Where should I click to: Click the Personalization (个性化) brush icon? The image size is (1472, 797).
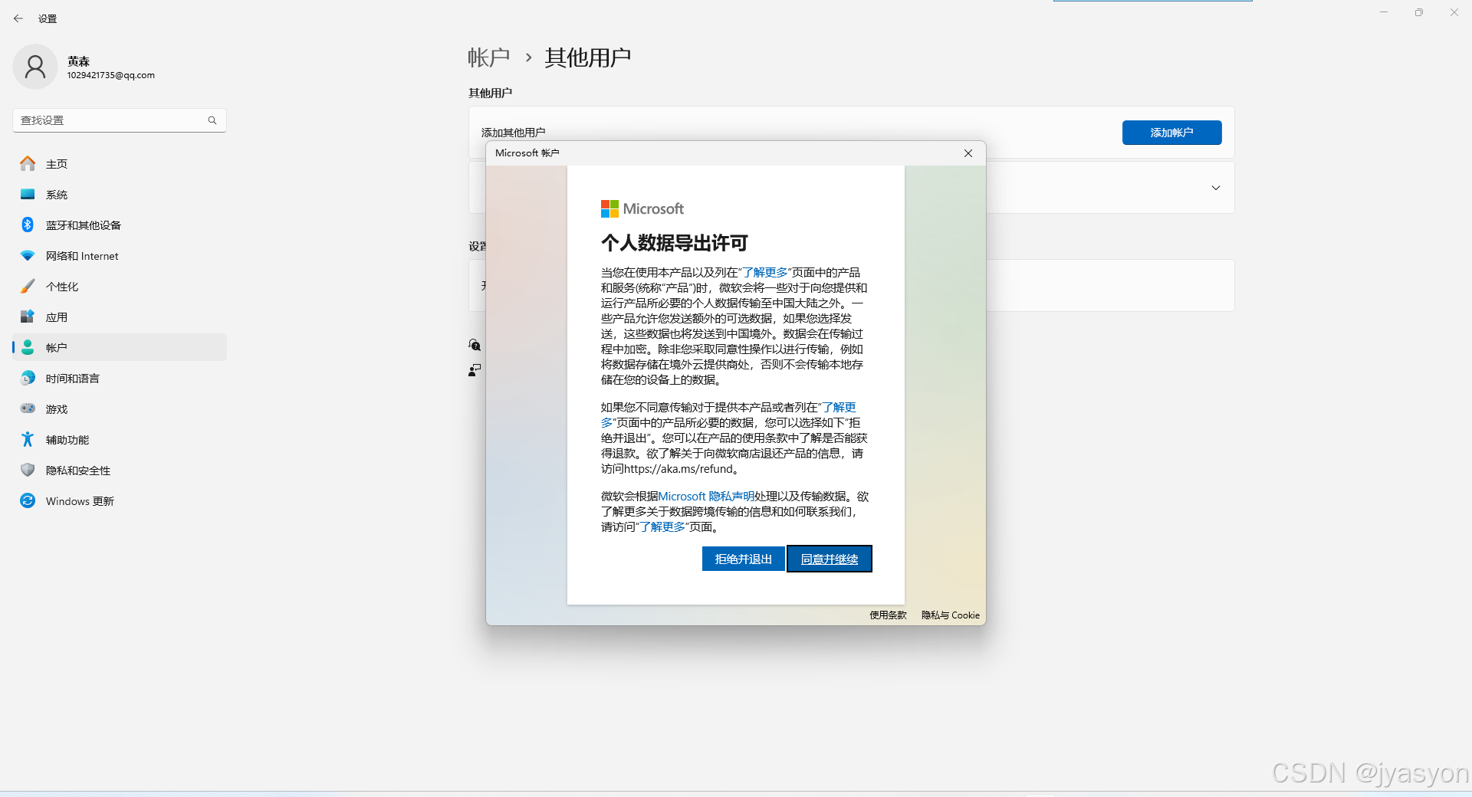(28, 286)
